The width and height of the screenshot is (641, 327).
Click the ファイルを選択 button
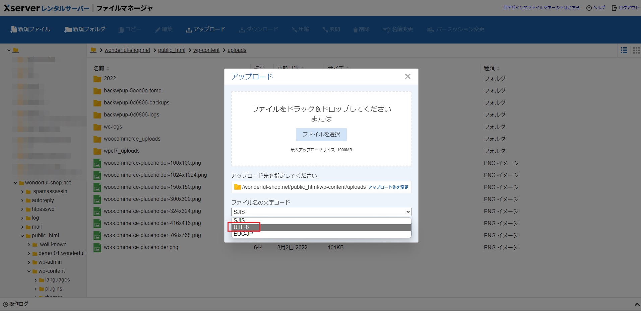click(x=321, y=134)
